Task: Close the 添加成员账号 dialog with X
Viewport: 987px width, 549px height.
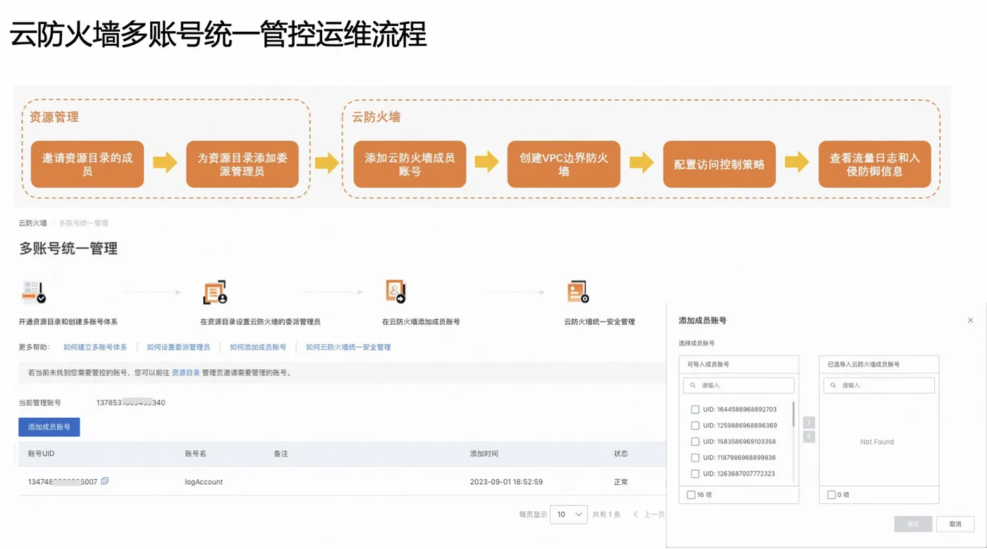Action: coord(971,321)
